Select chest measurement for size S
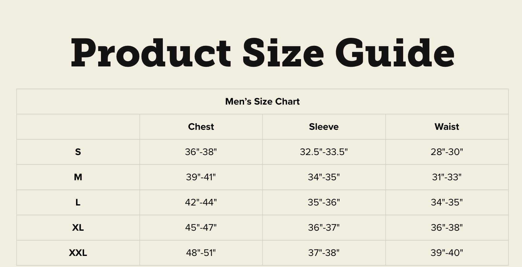This screenshot has width=522, height=267. pos(201,152)
